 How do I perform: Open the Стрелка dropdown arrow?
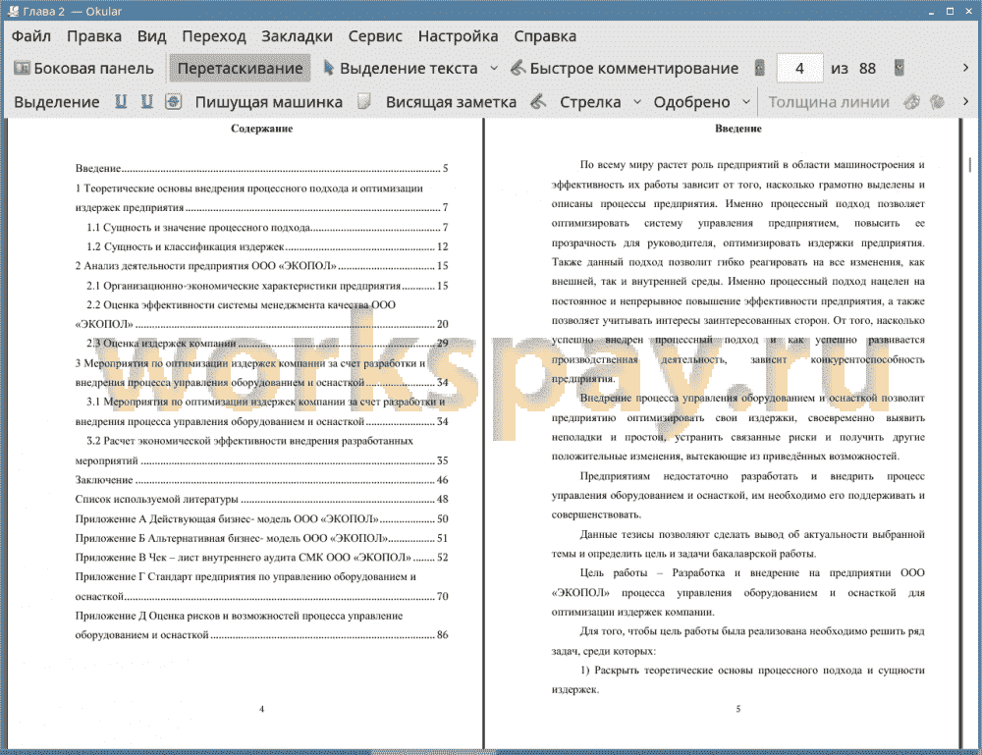point(637,102)
